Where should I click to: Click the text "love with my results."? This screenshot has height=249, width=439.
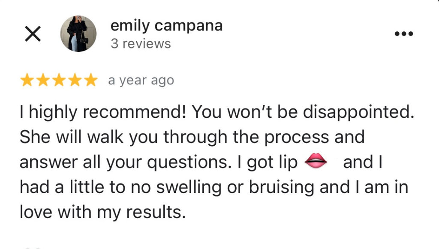(x=102, y=212)
